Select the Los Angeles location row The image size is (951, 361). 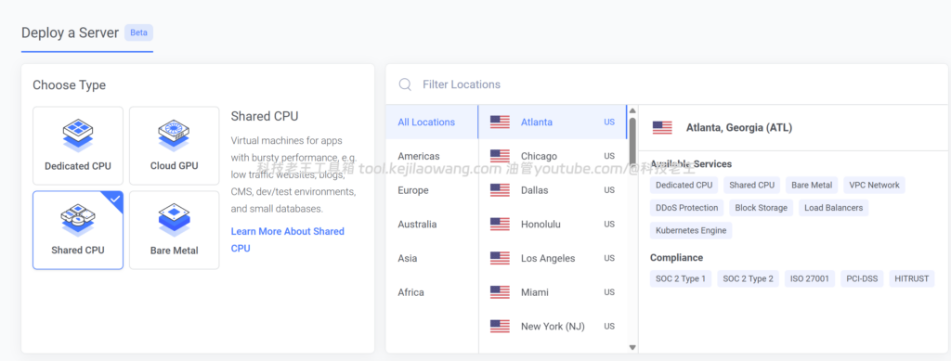(553, 258)
